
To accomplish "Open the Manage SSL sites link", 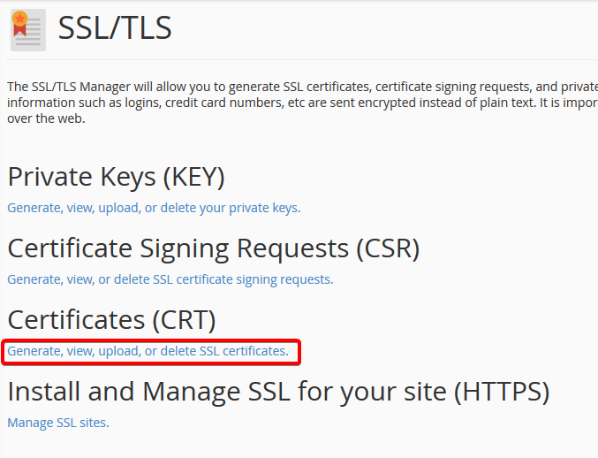I will point(58,423).
